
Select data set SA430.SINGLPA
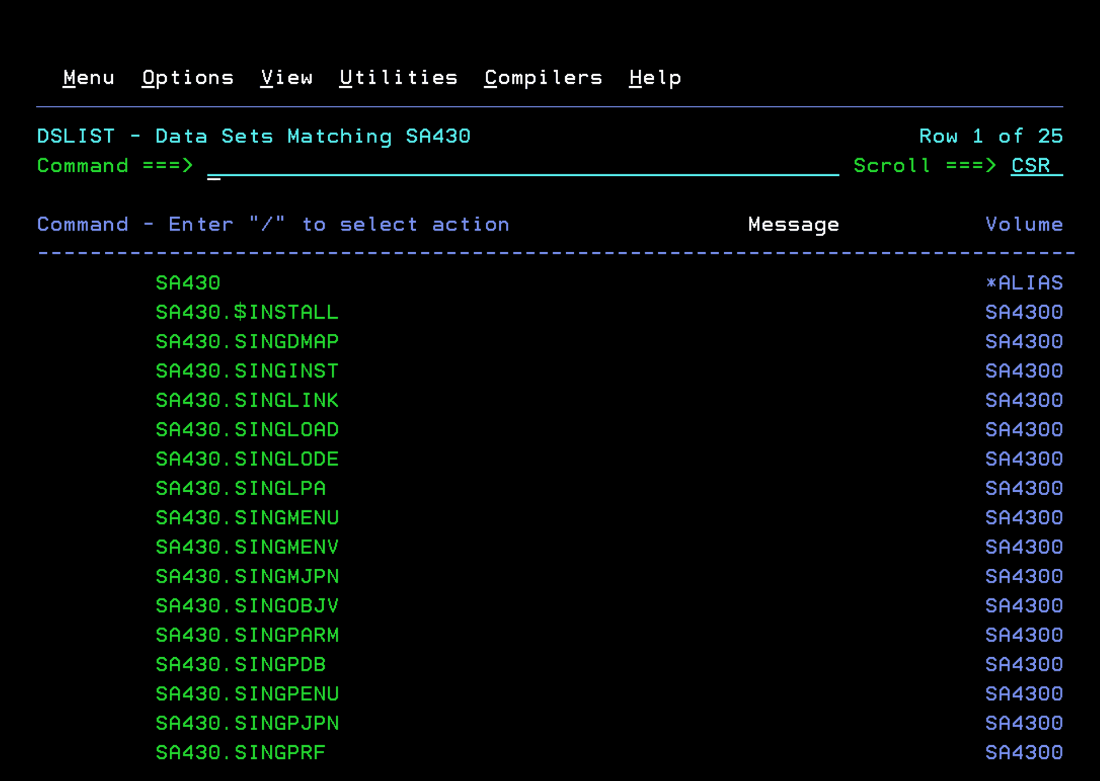(x=240, y=488)
